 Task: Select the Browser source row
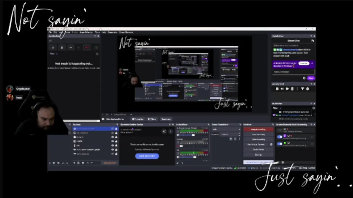[x=95, y=137]
